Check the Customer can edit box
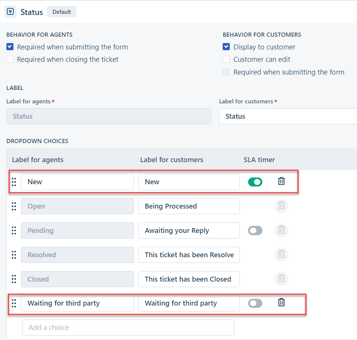The image size is (357, 340). (226, 59)
